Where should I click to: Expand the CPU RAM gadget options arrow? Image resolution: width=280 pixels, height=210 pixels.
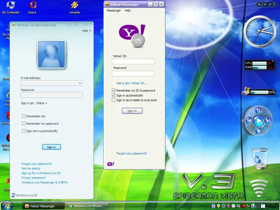click(x=273, y=61)
